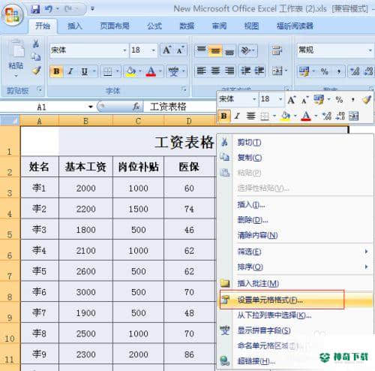375x371 pixels.
Task: Toggle Bold in the mini toolbar
Action: click(x=223, y=116)
